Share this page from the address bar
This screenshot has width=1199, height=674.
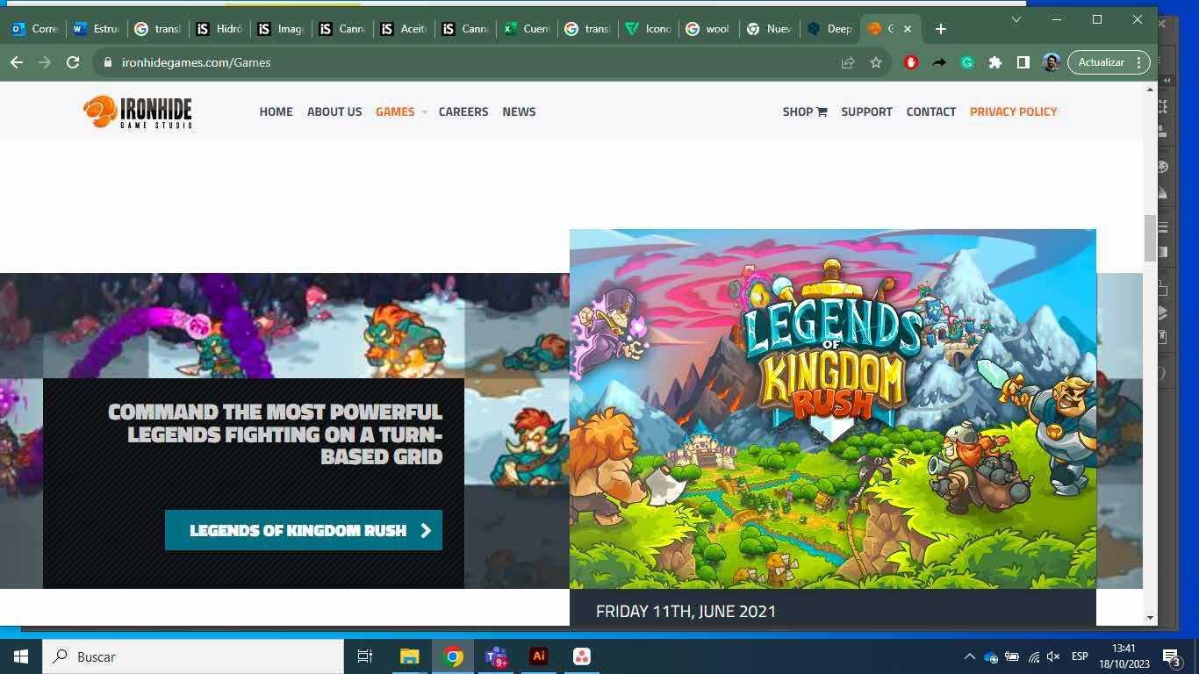click(848, 62)
